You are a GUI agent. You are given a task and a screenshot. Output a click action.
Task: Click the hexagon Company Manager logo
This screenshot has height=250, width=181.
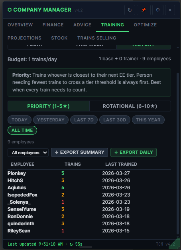(10, 10)
